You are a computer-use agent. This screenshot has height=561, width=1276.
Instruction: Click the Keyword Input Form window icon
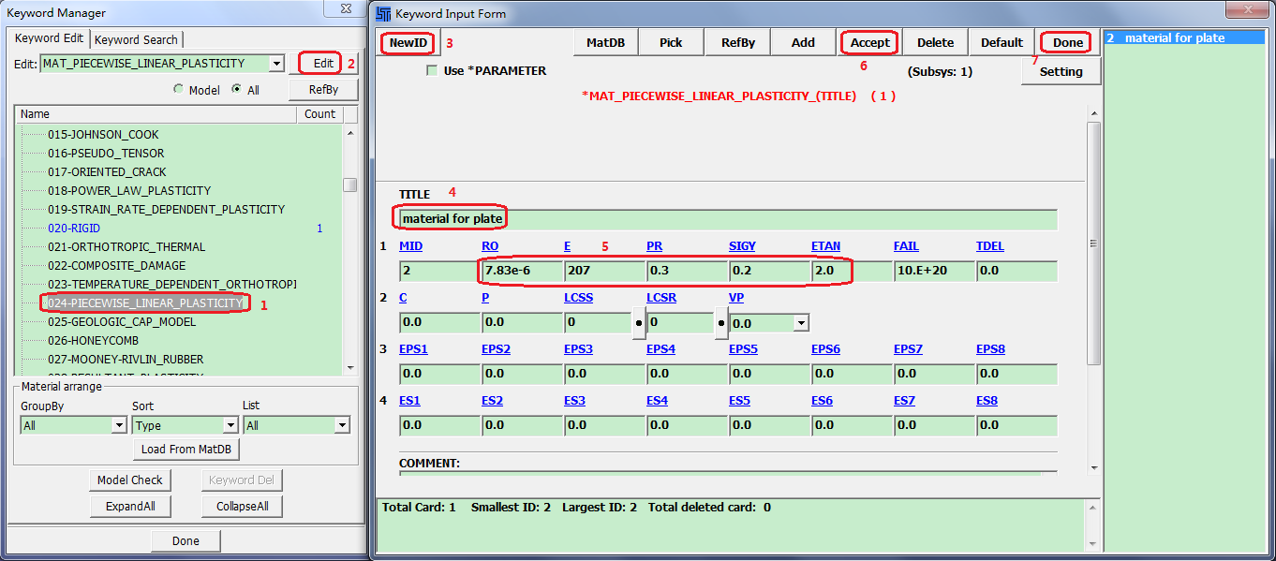383,13
